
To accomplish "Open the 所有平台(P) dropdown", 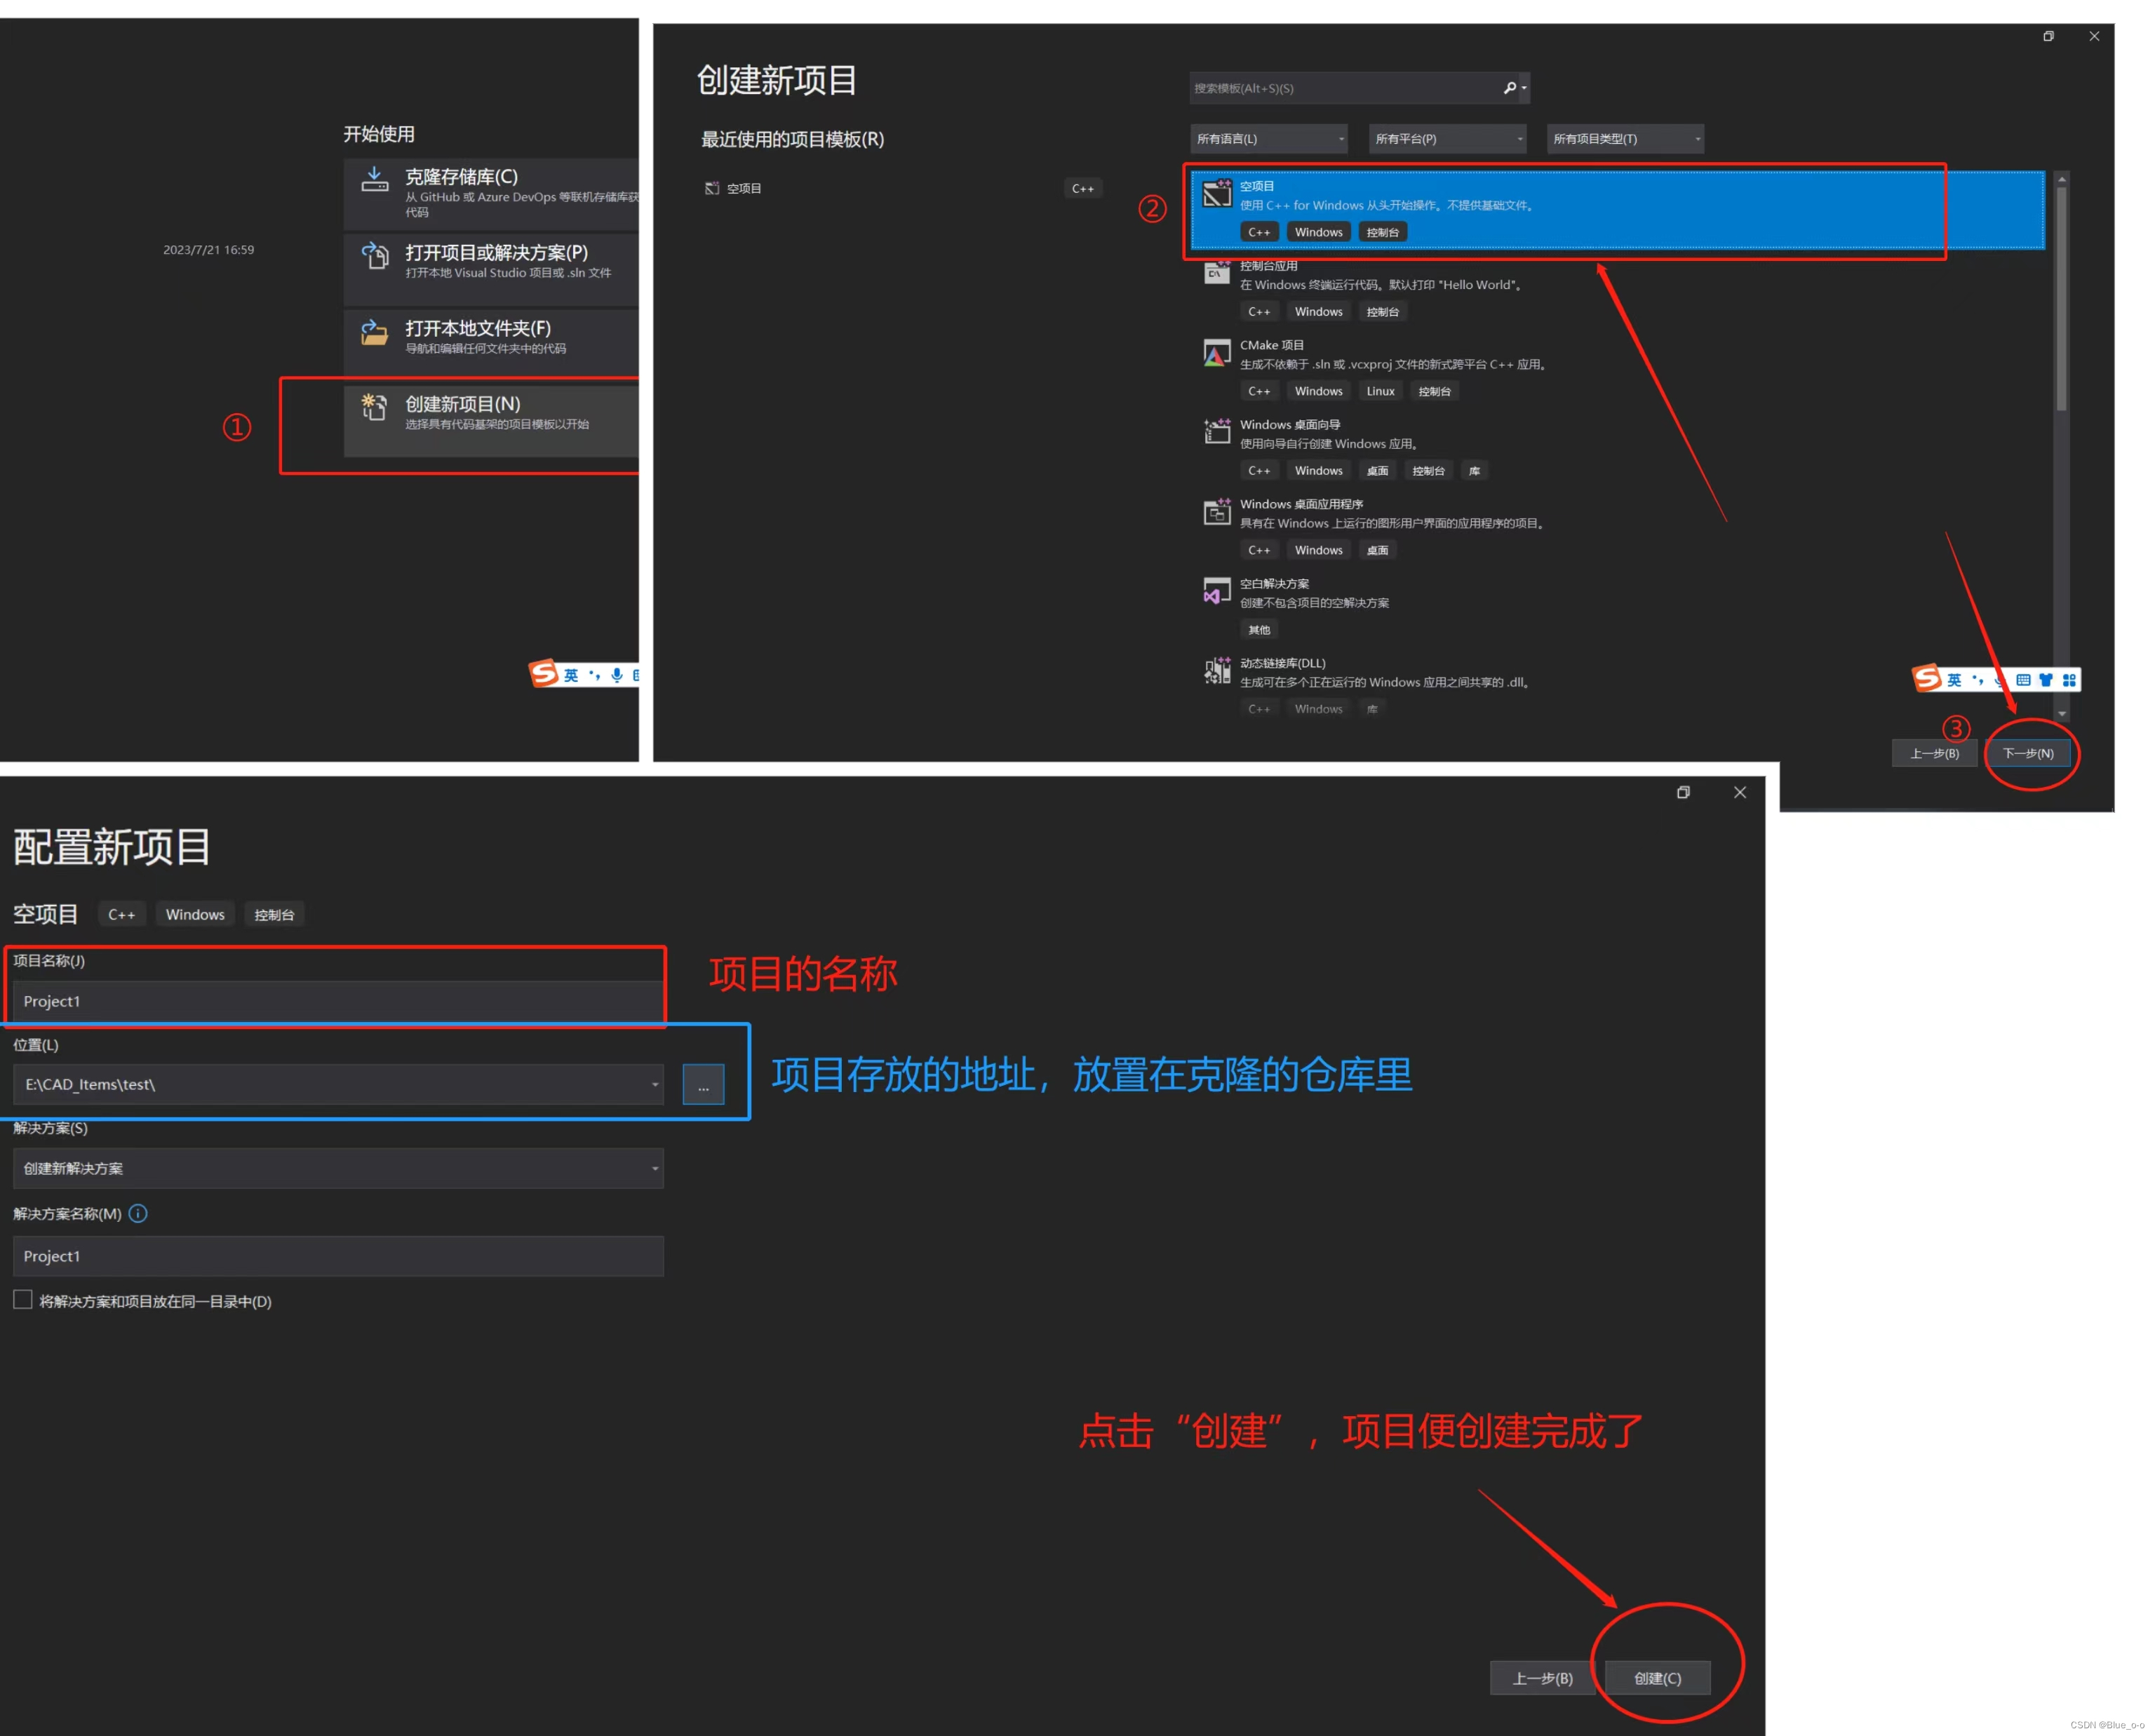I will (x=1446, y=138).
